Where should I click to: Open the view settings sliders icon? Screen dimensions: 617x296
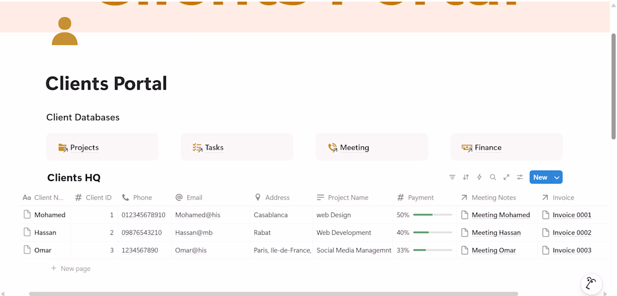pyautogui.click(x=520, y=177)
